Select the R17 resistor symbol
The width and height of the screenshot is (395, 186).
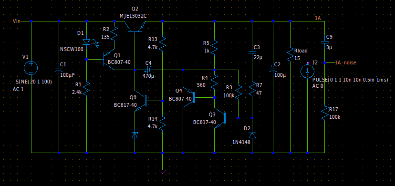click(324, 113)
